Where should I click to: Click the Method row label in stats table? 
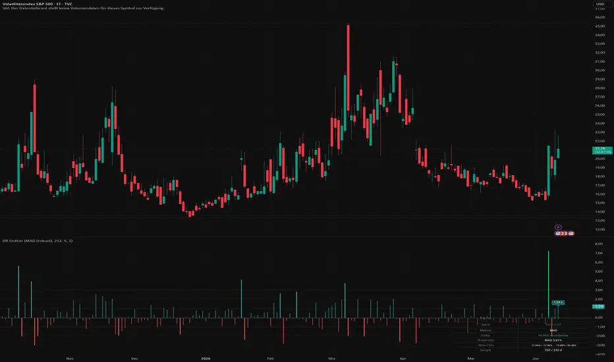486,330
